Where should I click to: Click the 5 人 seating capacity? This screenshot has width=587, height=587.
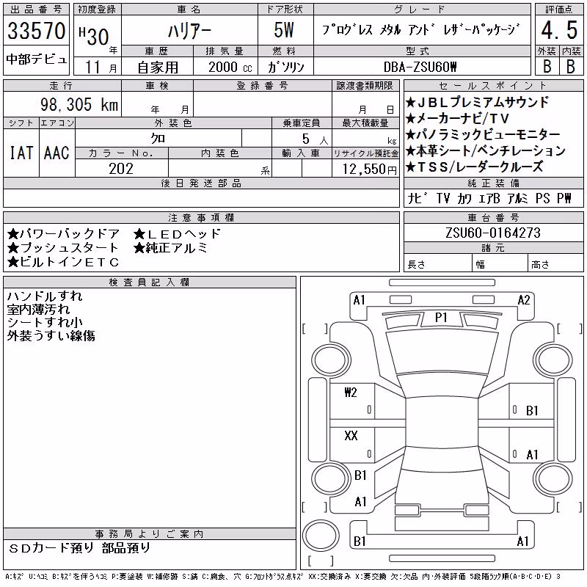click(x=315, y=139)
